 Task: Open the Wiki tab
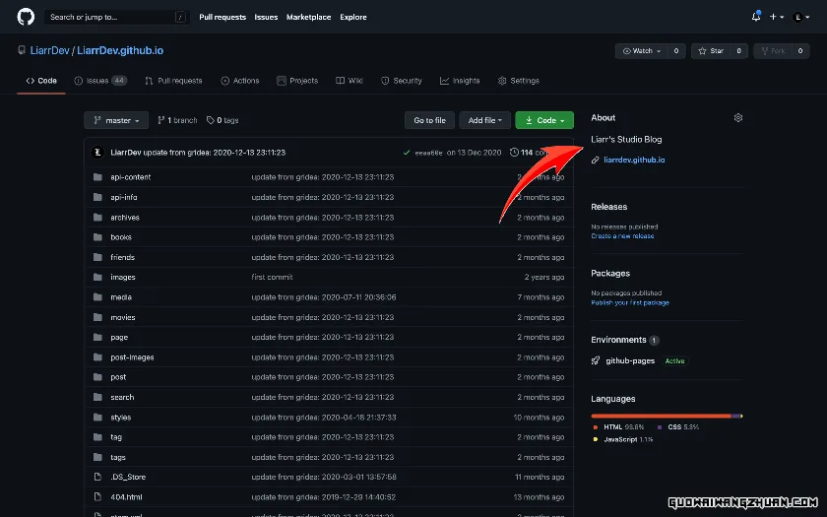pos(350,81)
